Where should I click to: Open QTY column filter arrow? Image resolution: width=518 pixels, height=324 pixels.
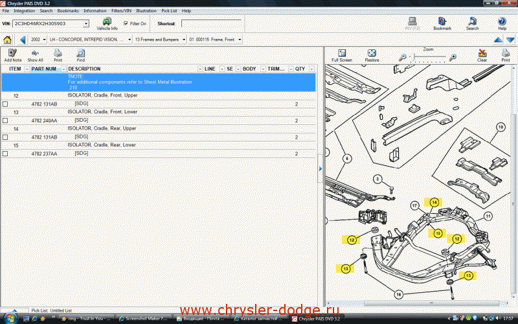pyautogui.click(x=311, y=69)
